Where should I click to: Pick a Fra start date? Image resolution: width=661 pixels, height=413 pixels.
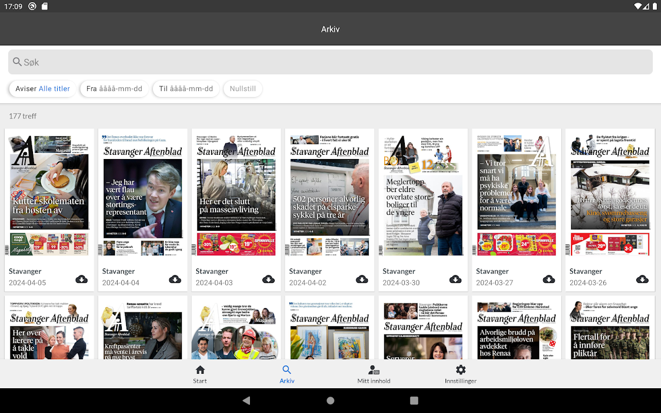[x=115, y=89]
